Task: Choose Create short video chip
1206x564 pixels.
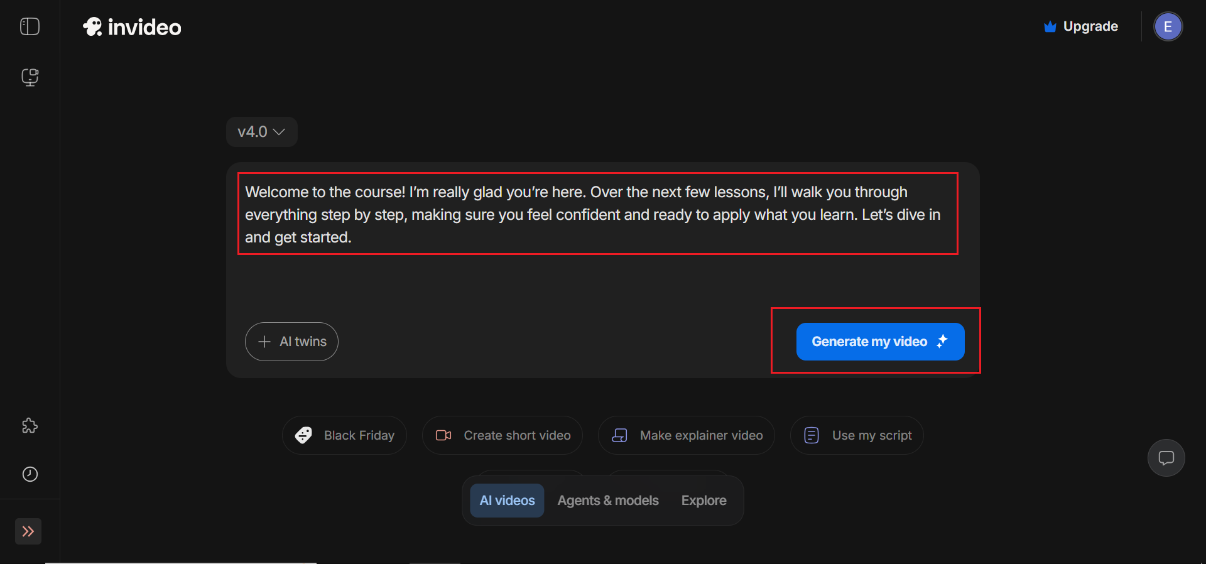Action: tap(503, 435)
